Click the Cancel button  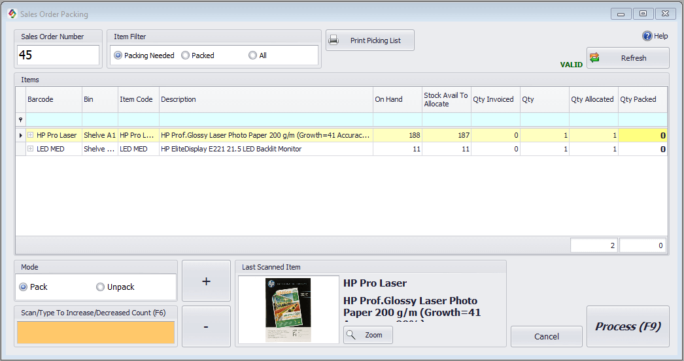click(547, 336)
